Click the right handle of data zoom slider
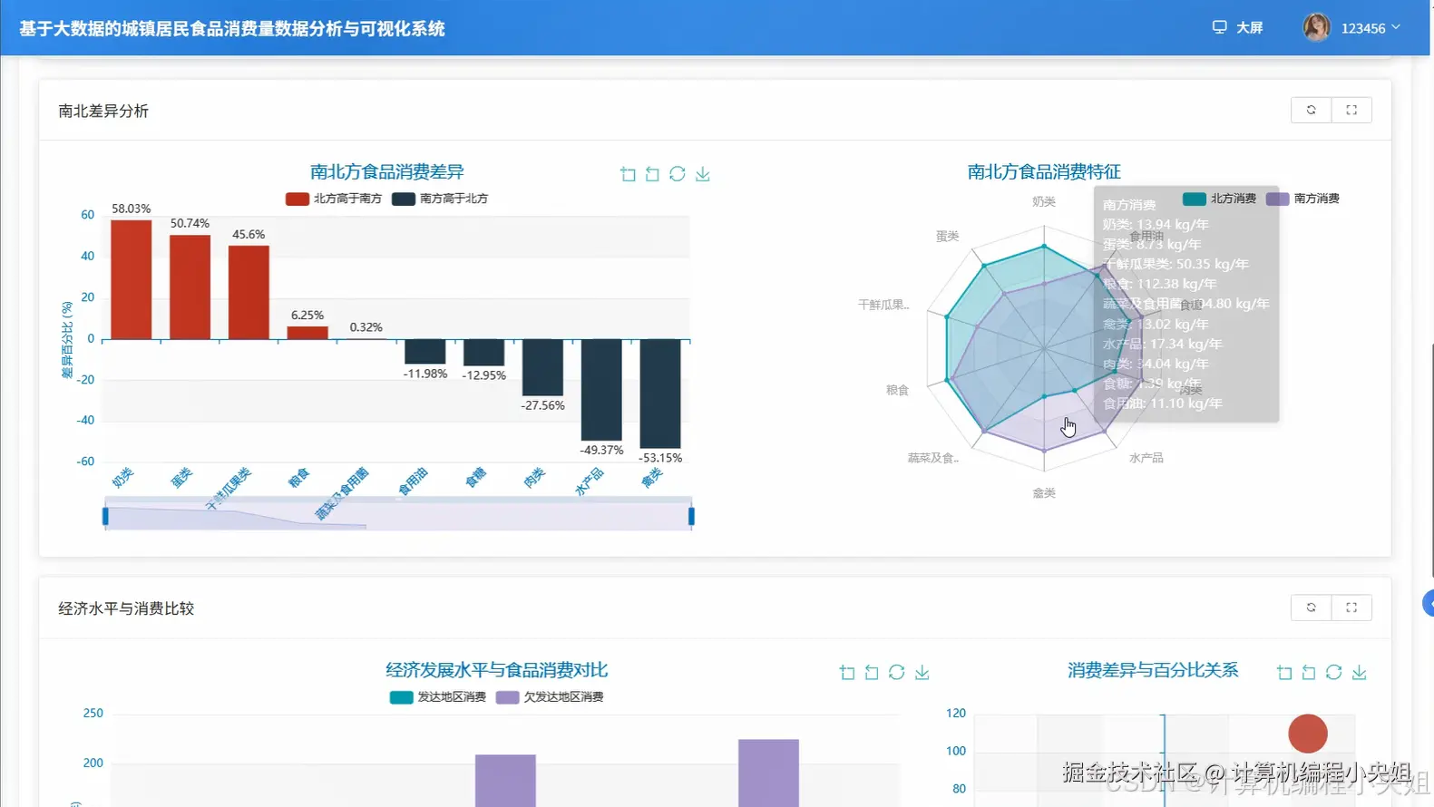Image resolution: width=1434 pixels, height=807 pixels. click(691, 516)
